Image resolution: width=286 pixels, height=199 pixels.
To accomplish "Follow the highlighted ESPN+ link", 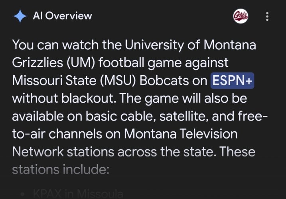I will point(233,80).
